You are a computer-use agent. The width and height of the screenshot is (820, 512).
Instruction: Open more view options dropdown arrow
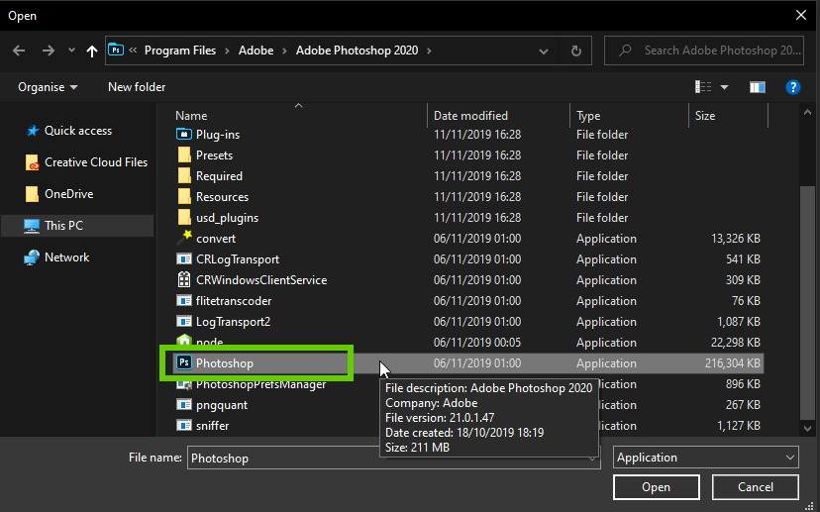point(724,87)
